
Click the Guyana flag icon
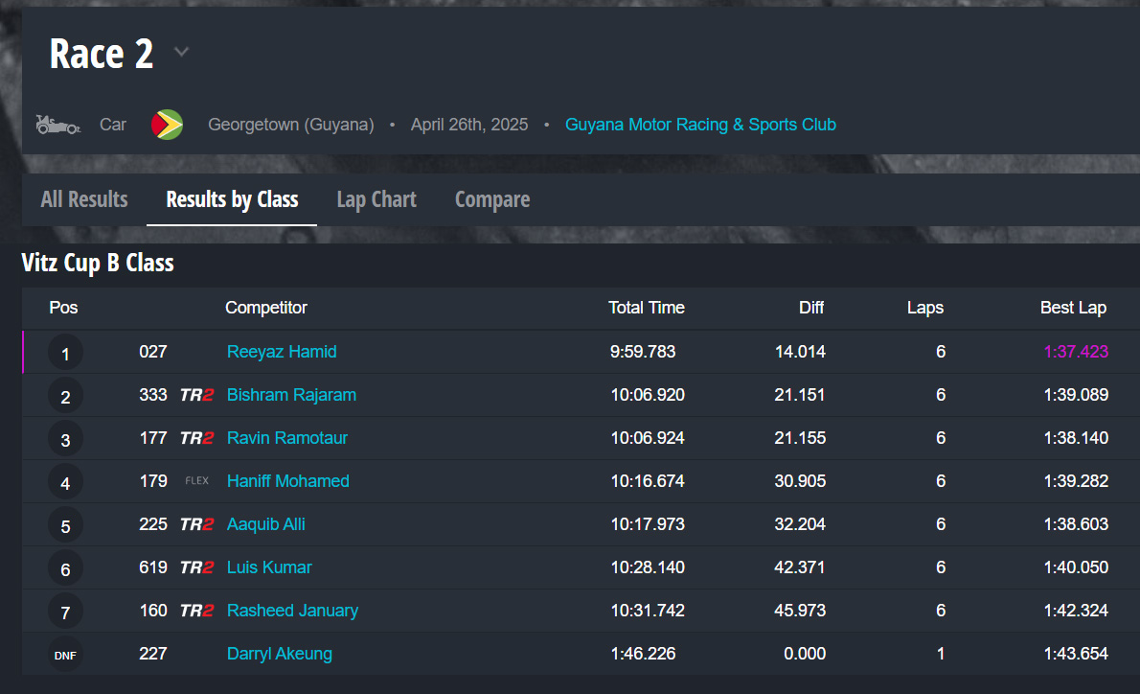click(167, 125)
